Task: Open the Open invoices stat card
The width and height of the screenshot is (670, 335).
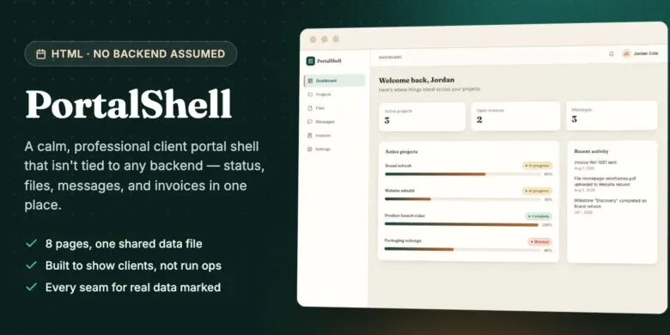Action: click(515, 116)
